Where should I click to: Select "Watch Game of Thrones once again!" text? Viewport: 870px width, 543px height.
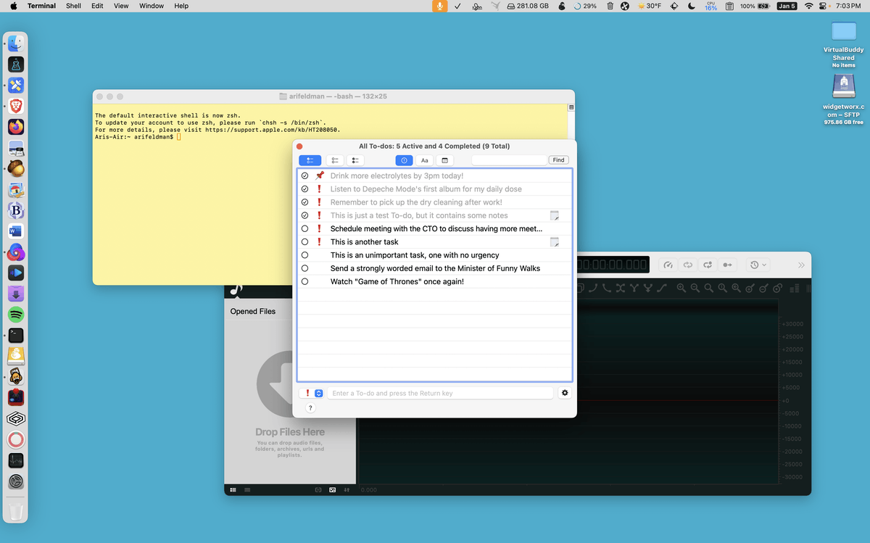(397, 281)
